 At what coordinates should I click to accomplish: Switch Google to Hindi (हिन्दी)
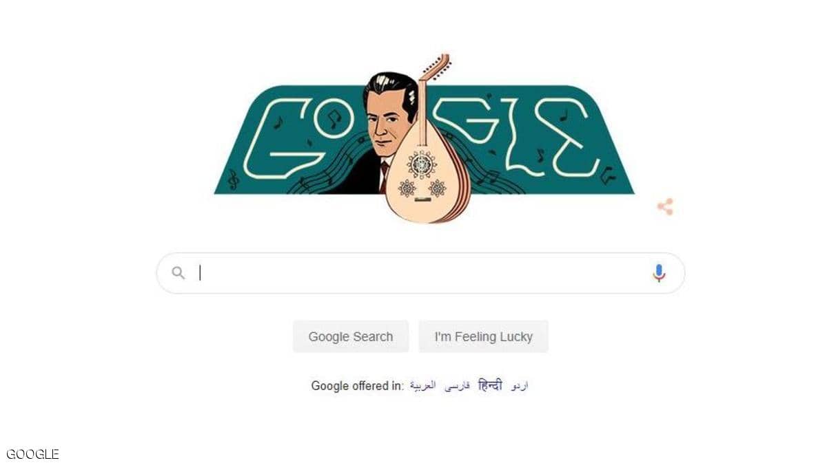(490, 385)
